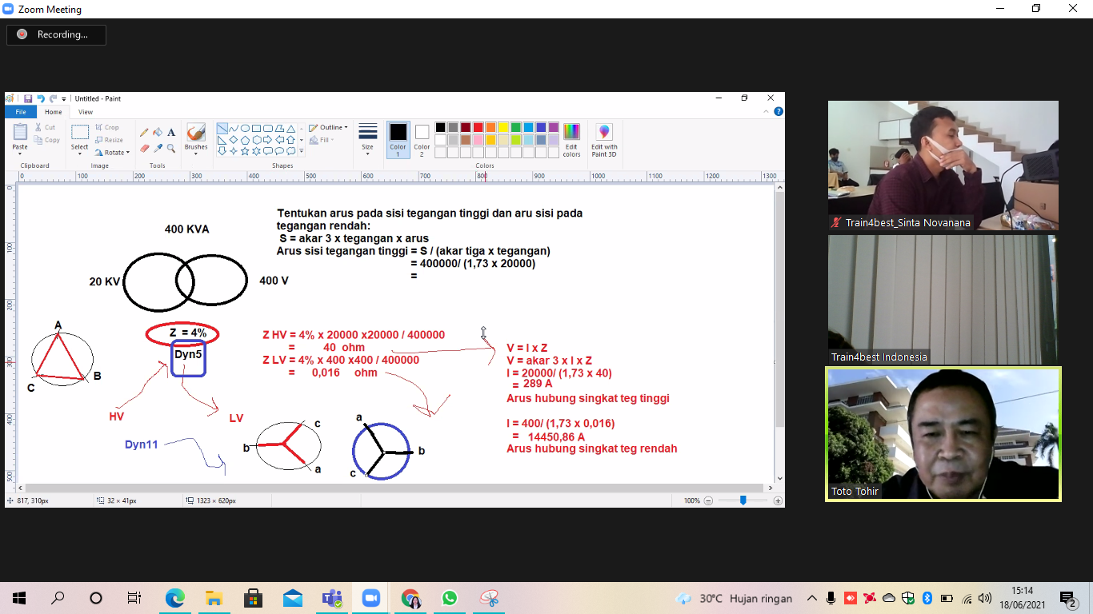Click the Magnifier tool
This screenshot has width=1093, height=614.
coord(171,148)
